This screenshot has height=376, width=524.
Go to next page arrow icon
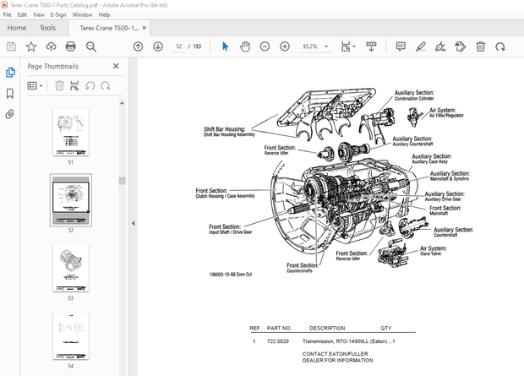coord(158,46)
